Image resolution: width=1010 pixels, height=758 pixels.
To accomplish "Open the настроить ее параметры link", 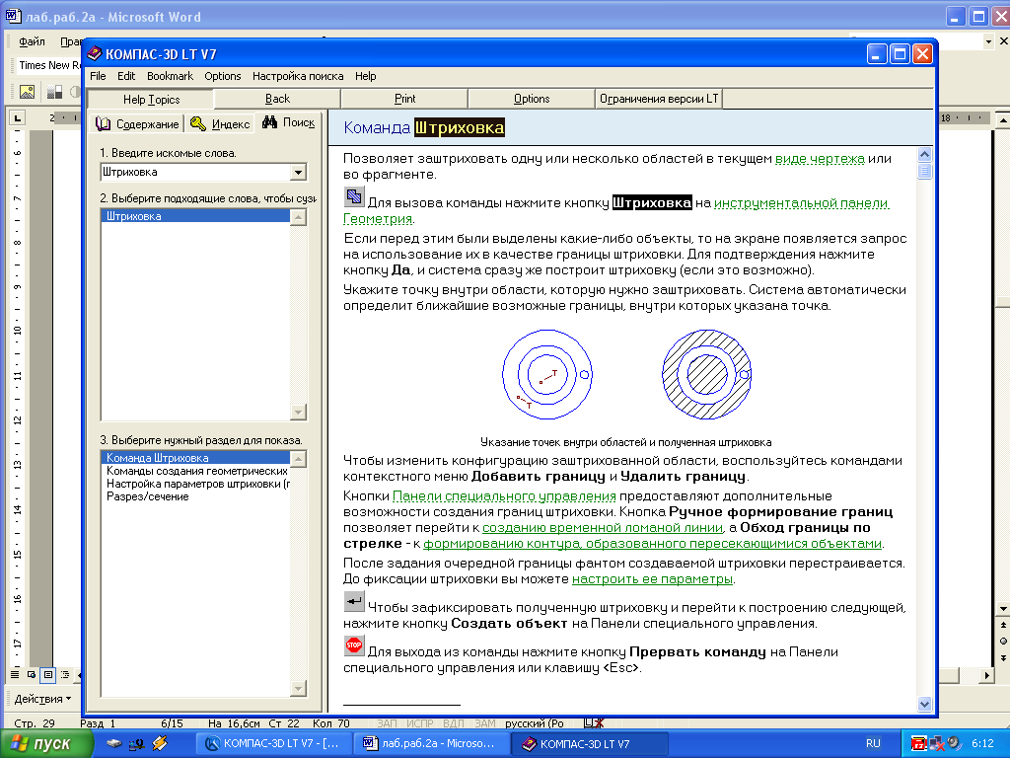I will pos(653,578).
